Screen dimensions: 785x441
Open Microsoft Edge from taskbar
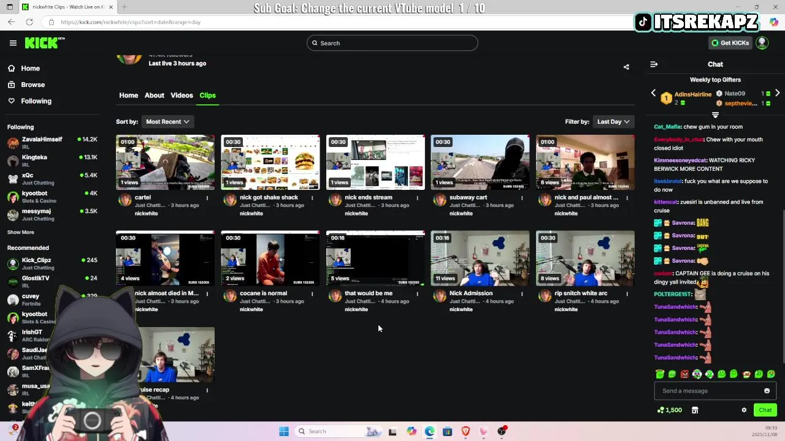[429, 431]
